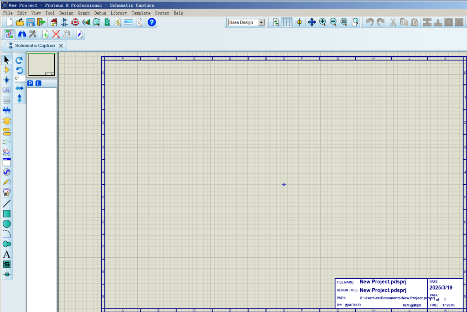This screenshot has height=312, width=467.
Task: Open the Library menu
Action: tap(119, 13)
